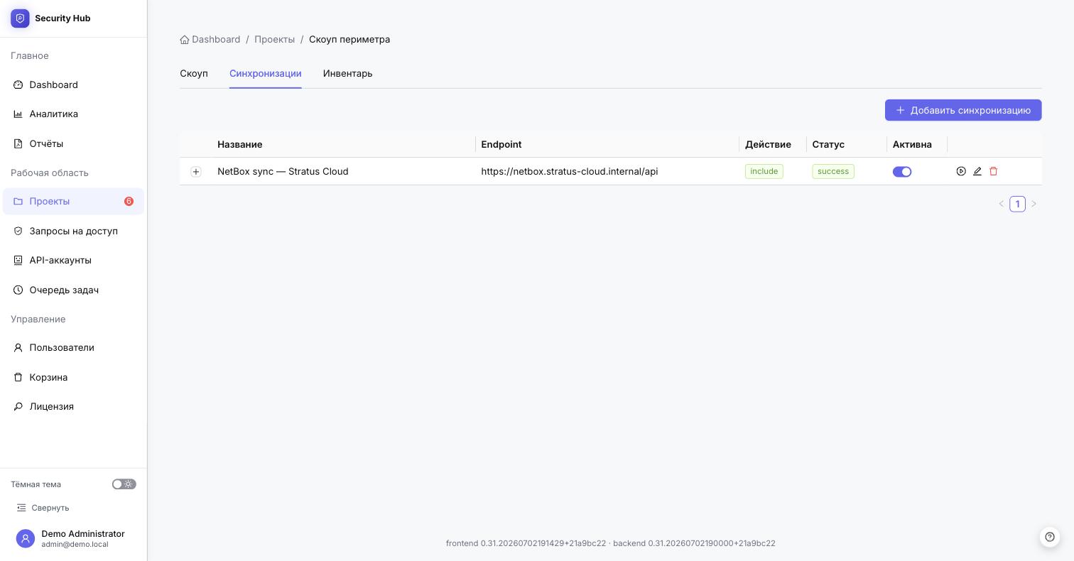The image size is (1074, 561).
Task: Click the Demo Administrator avatar icon
Action: (x=26, y=539)
